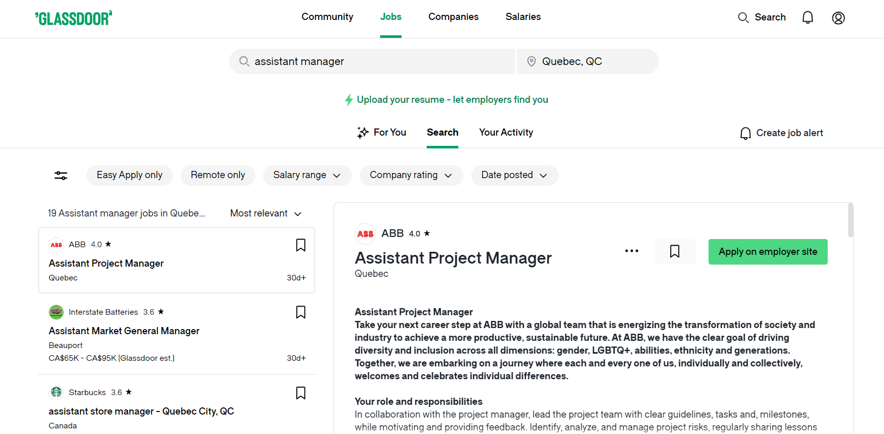The width and height of the screenshot is (884, 434).
Task: Click the job title search field
Action: click(x=372, y=61)
